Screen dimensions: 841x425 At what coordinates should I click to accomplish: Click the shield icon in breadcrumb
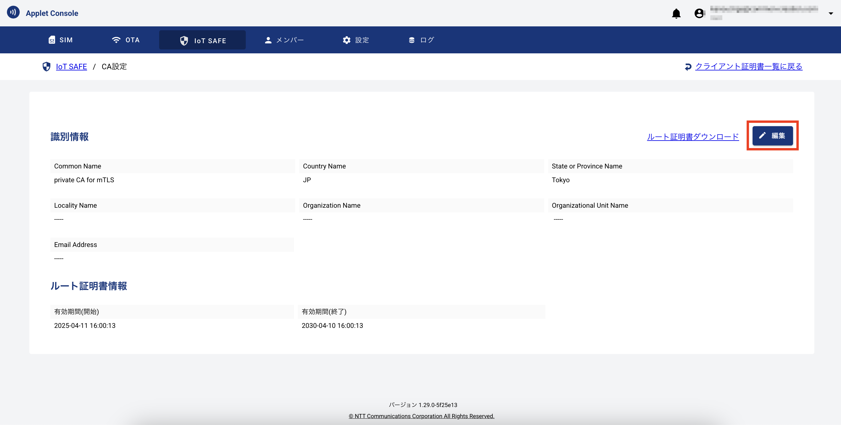46,67
